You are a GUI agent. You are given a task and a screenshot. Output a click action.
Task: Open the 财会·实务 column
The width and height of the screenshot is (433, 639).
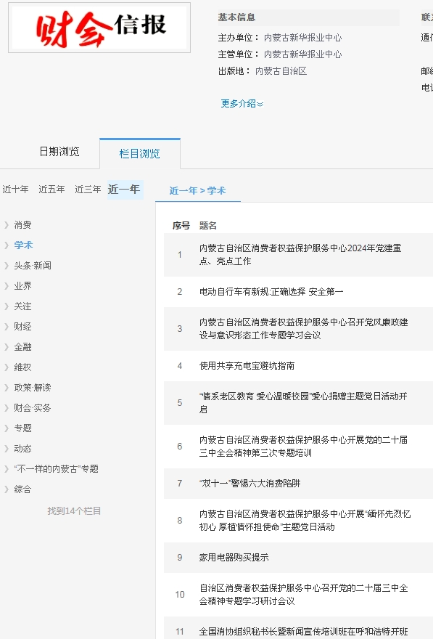[x=33, y=408]
